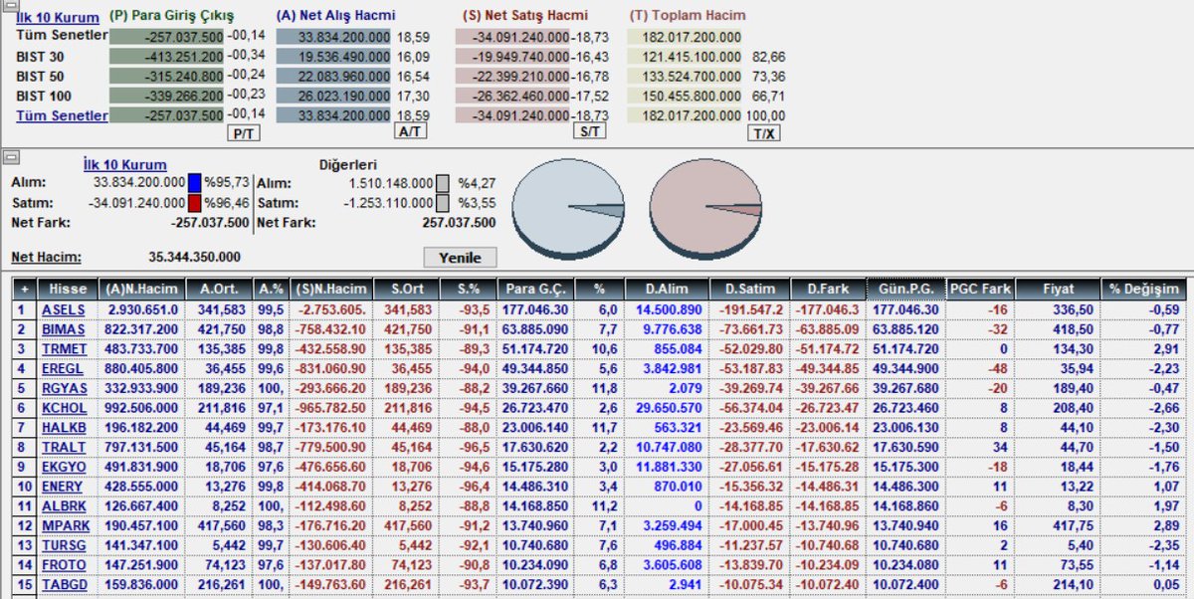
Task: Sort by the % Değişim column header
Action: click(x=1143, y=289)
